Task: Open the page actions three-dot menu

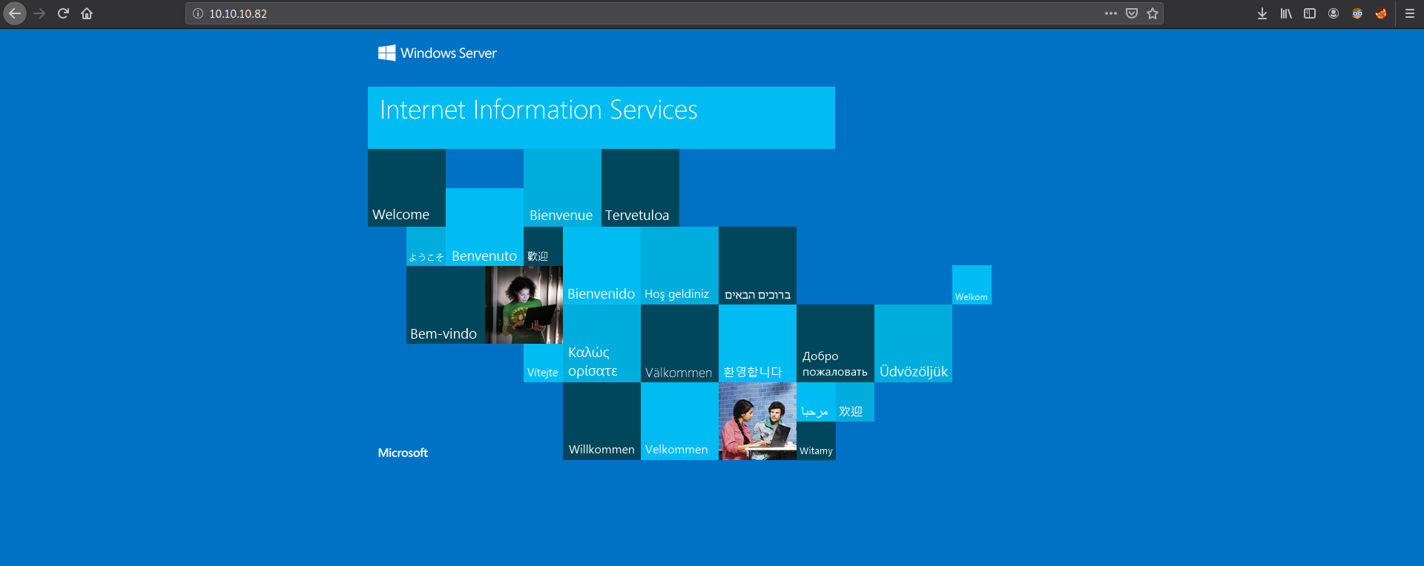Action: 1110,13
